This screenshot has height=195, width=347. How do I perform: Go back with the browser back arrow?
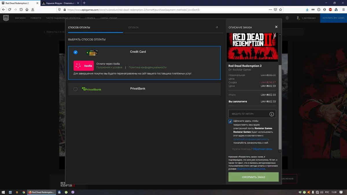click(x=4, y=10)
